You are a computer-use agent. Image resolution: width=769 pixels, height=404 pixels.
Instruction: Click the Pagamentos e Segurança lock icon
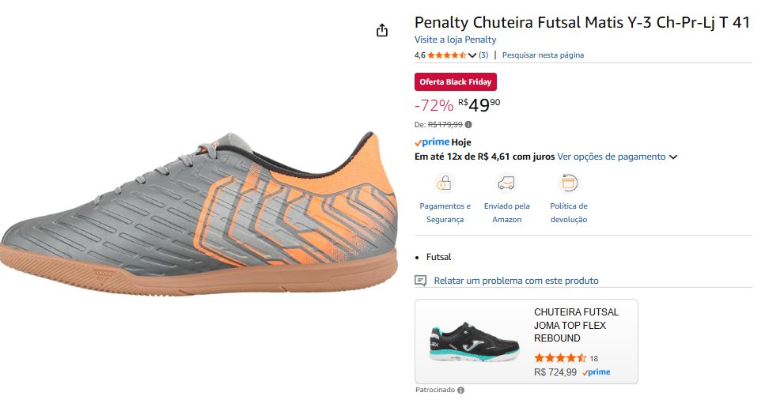444,183
